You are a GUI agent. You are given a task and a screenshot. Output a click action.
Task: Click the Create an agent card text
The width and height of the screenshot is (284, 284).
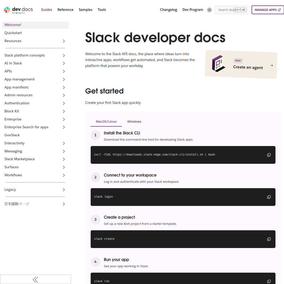click(248, 68)
